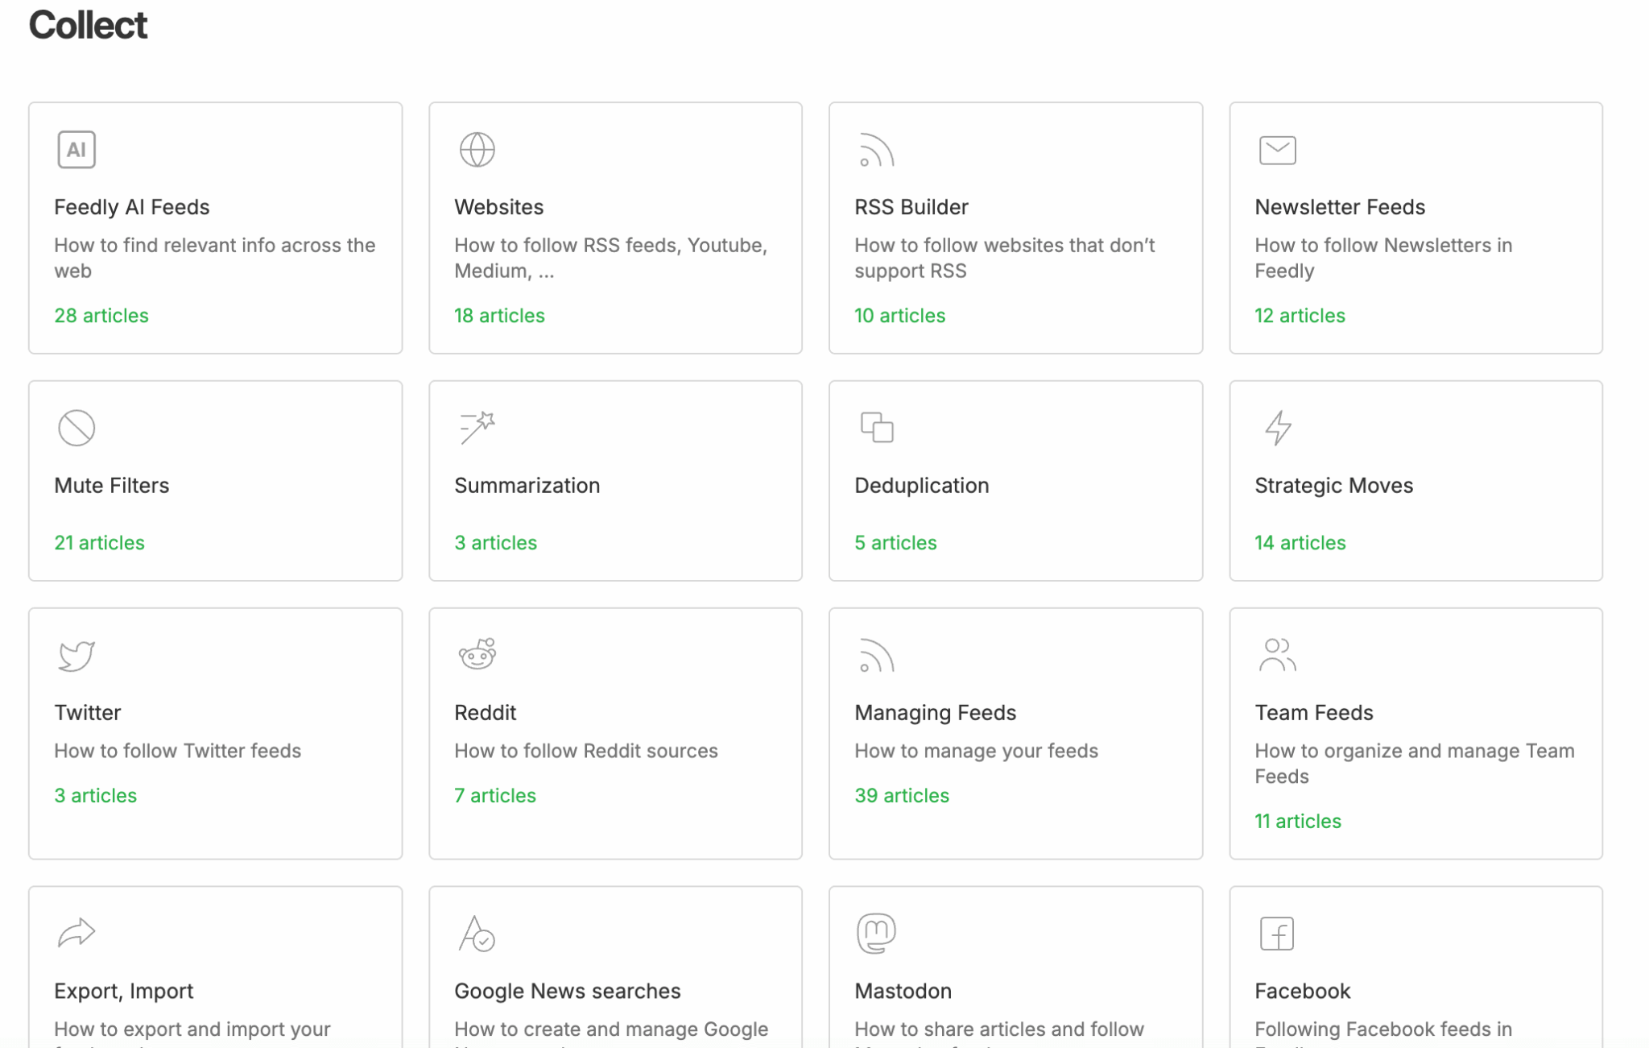The height and width of the screenshot is (1048, 1649).
Task: Click the Summarization magic wand icon
Action: tap(477, 428)
